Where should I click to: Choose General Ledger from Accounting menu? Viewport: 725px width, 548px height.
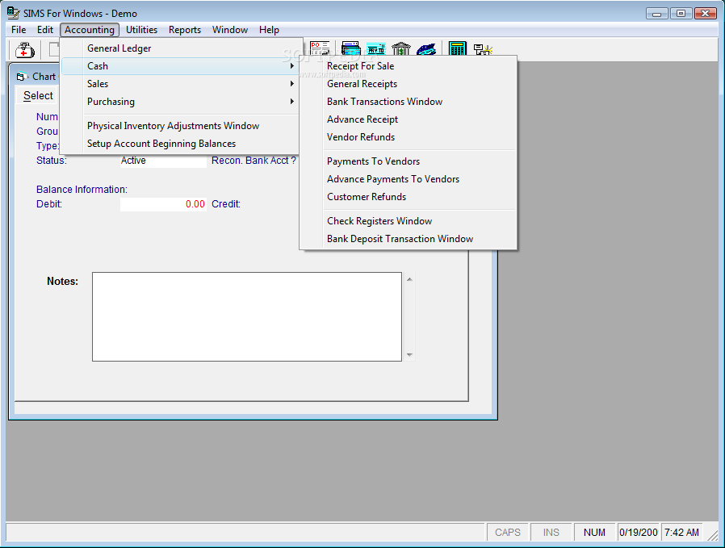click(x=180, y=48)
